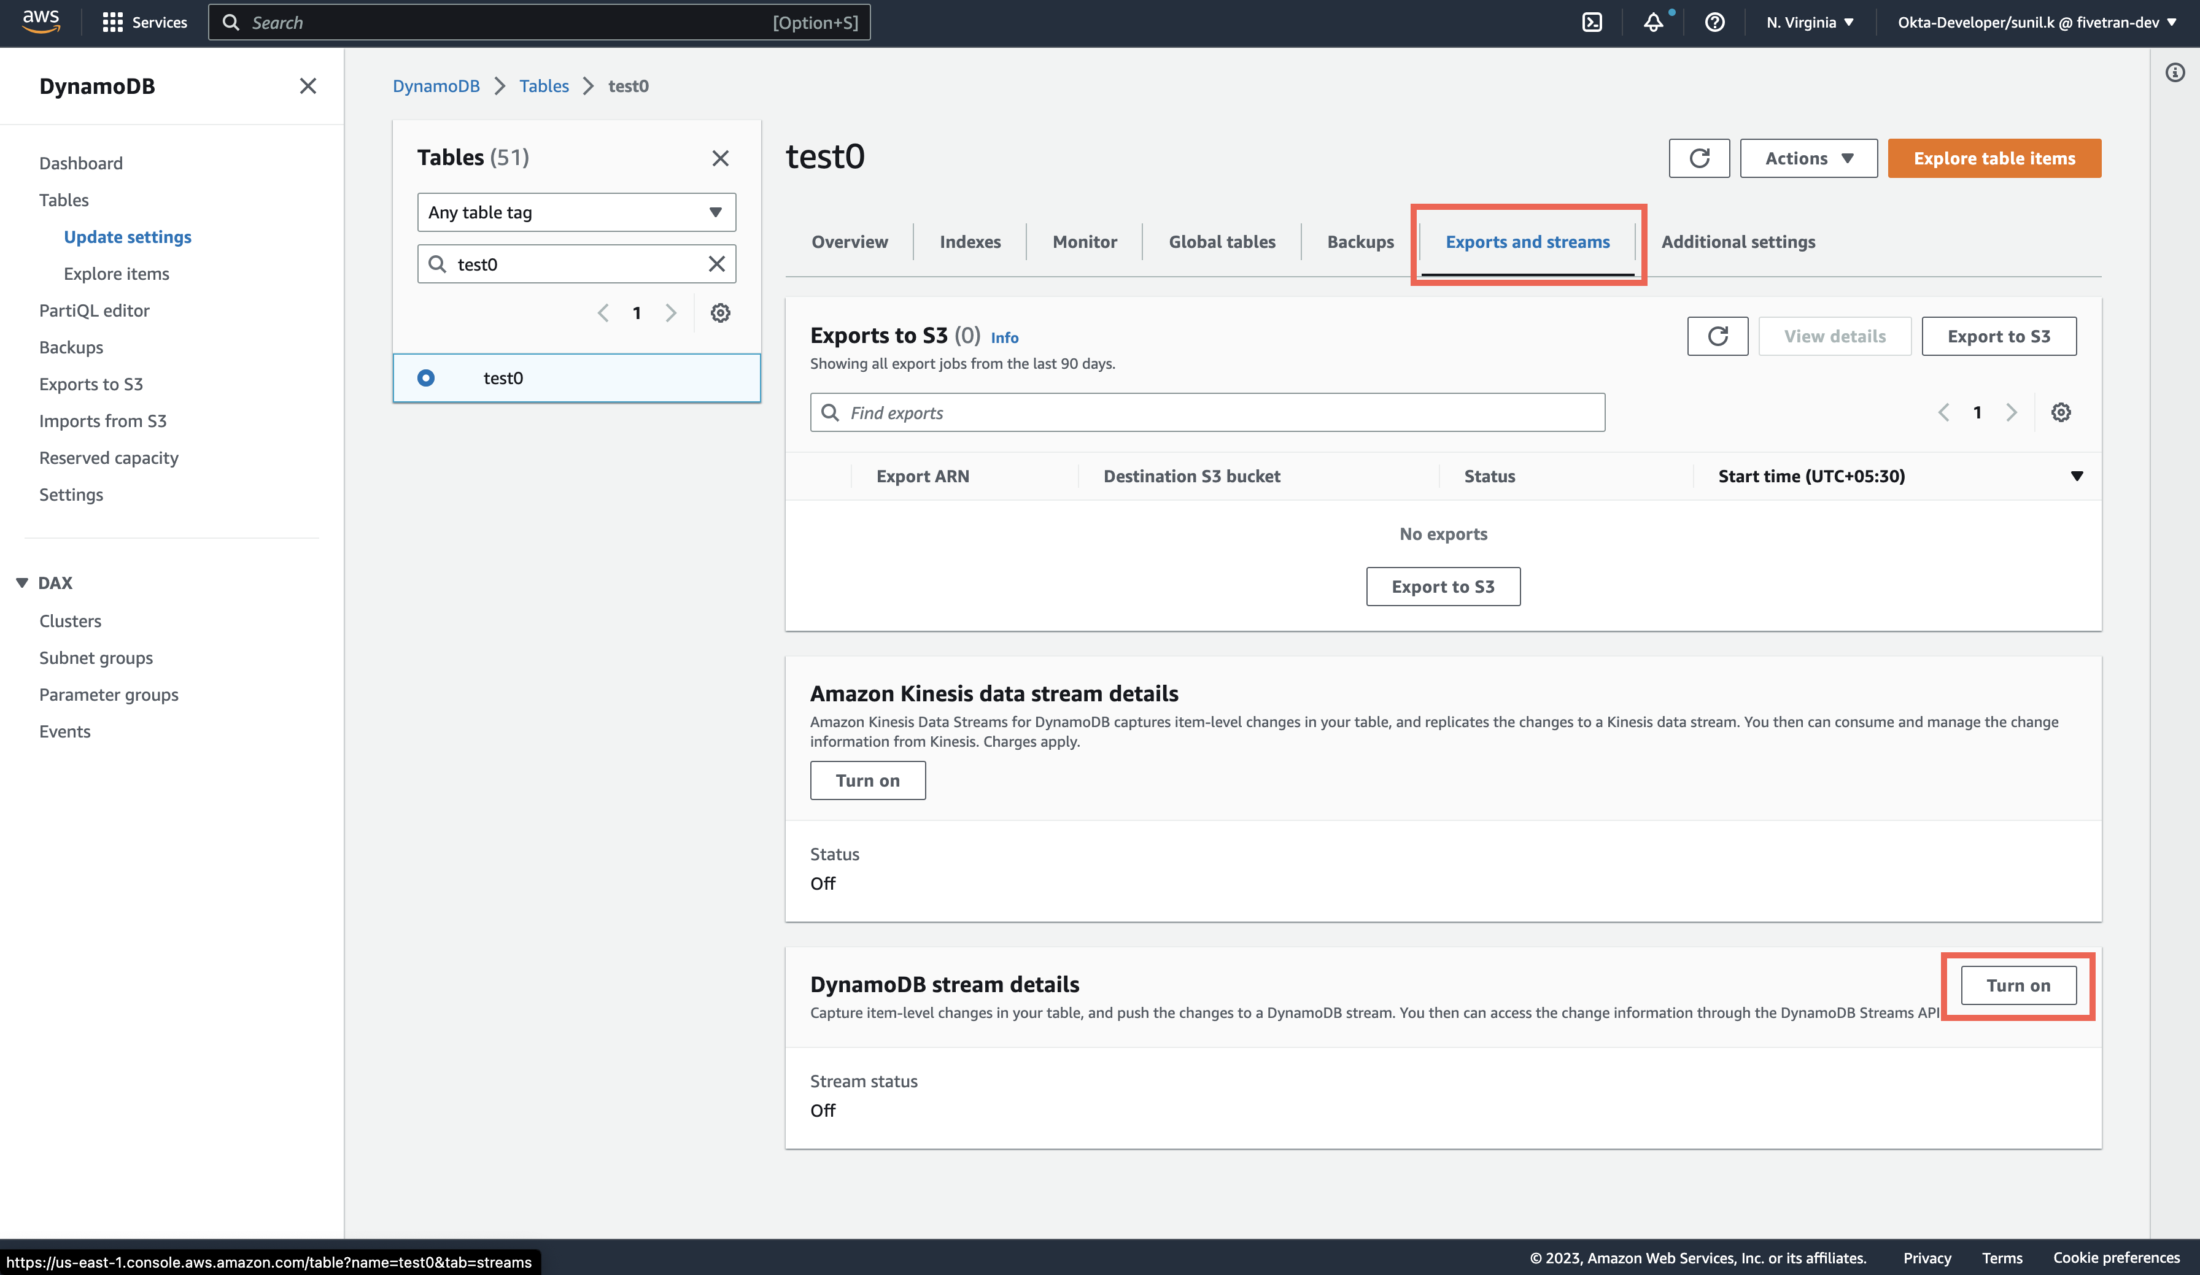Open the AWS home logo
Screen dimensions: 2200x1275
point(41,22)
